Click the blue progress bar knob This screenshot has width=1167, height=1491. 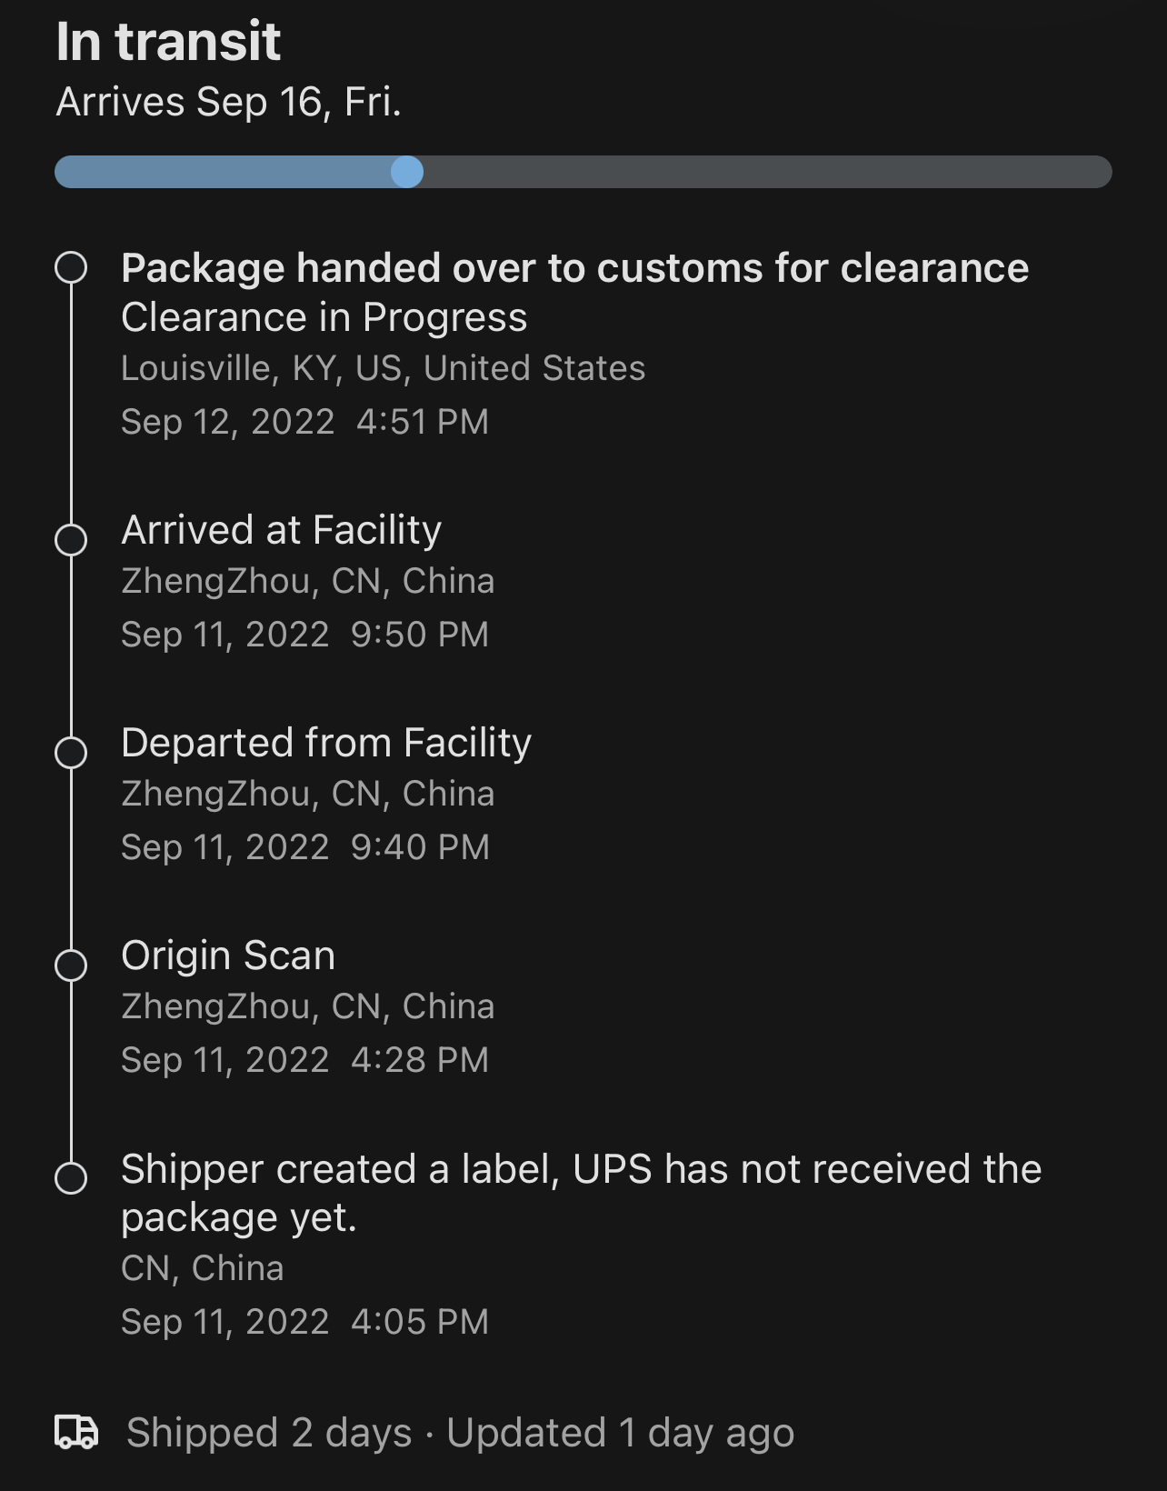[x=407, y=172]
